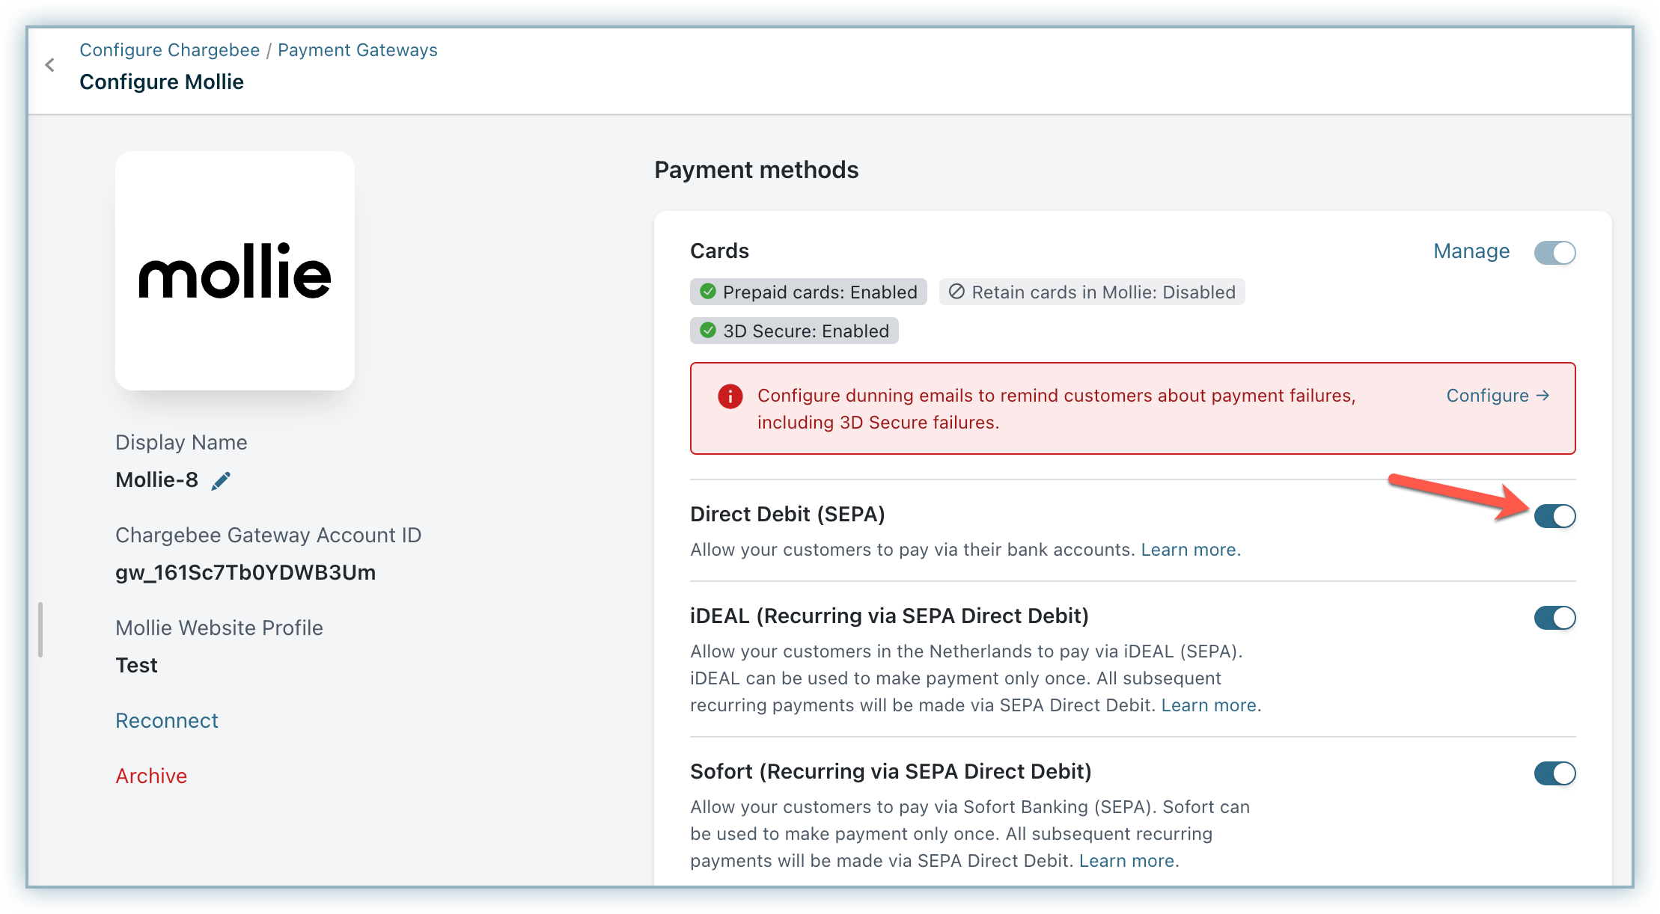Image resolution: width=1660 pixels, height=914 pixels.
Task: Edit display name with the pencil icon
Action: [x=221, y=481]
